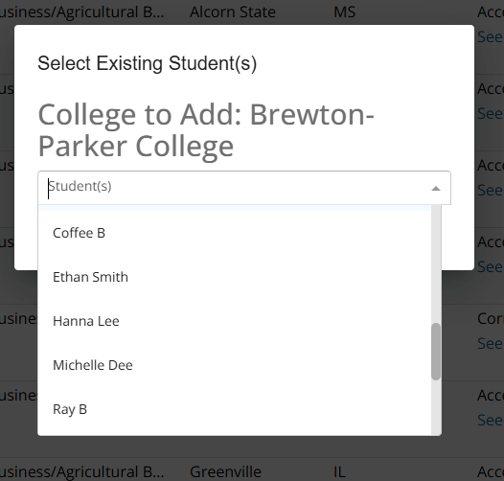This screenshot has height=481, width=504.
Task: Click the IL state cell in background table
Action: tap(339, 472)
